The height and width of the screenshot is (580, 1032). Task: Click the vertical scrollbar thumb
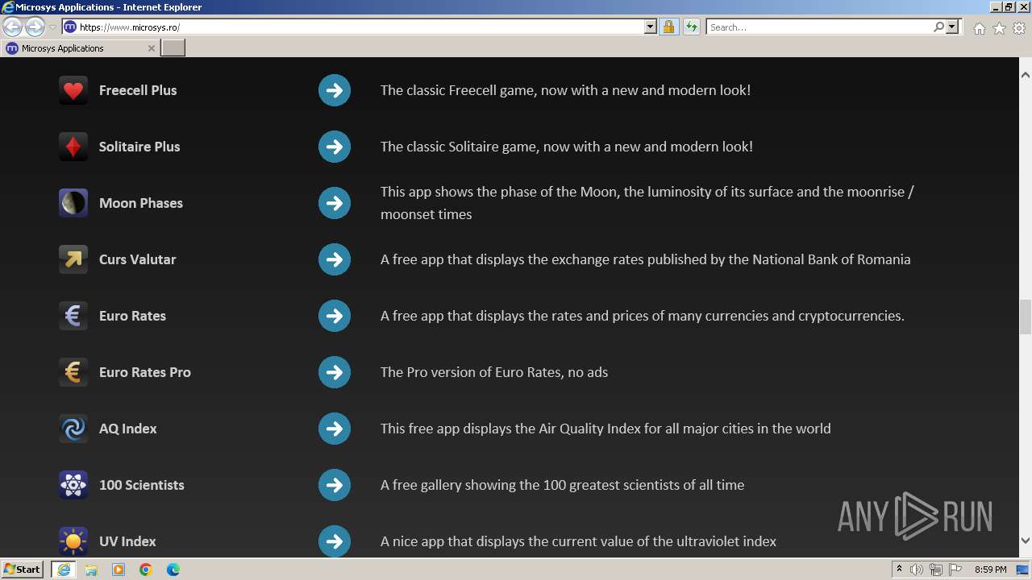[1026, 317]
